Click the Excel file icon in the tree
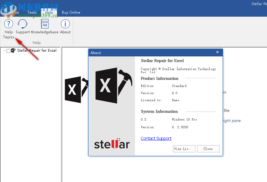 point(12,50)
